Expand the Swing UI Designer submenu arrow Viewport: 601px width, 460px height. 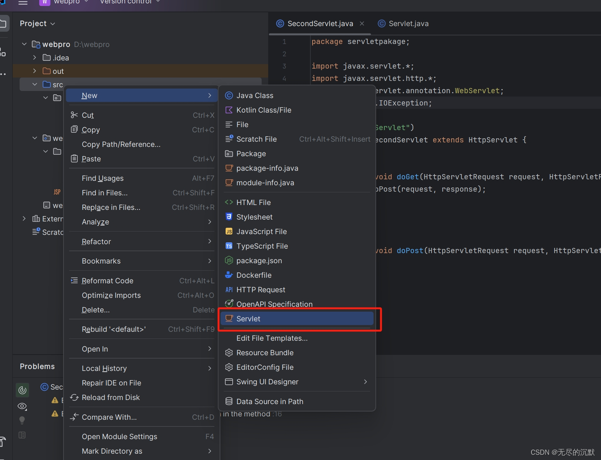tap(365, 382)
